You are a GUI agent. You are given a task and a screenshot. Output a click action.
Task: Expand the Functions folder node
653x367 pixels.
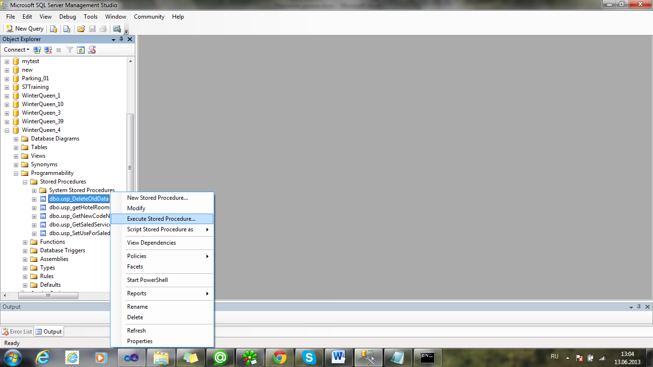pos(25,242)
